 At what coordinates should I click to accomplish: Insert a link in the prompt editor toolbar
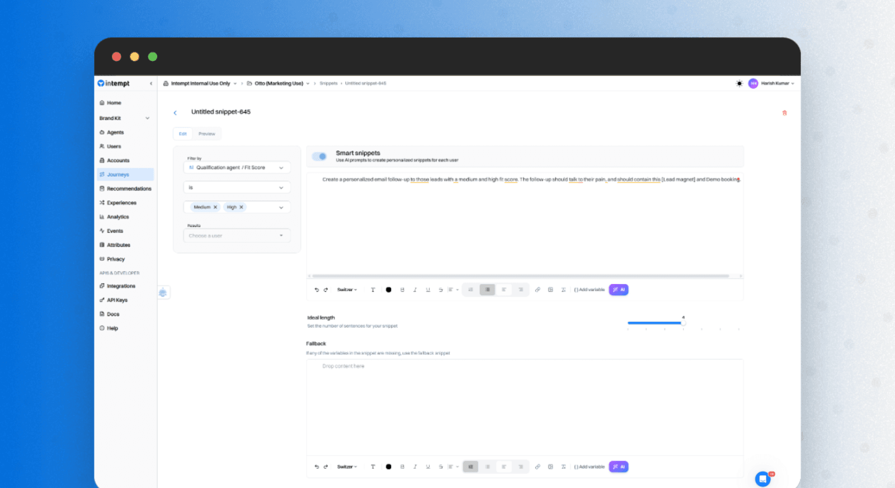[x=538, y=290]
